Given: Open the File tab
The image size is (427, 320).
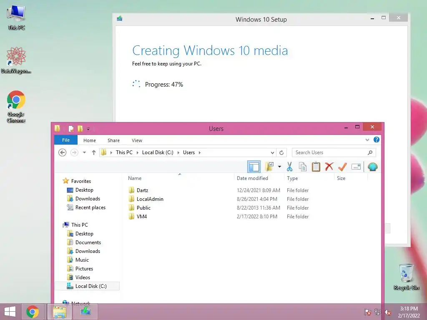Looking at the screenshot, I should (66, 140).
